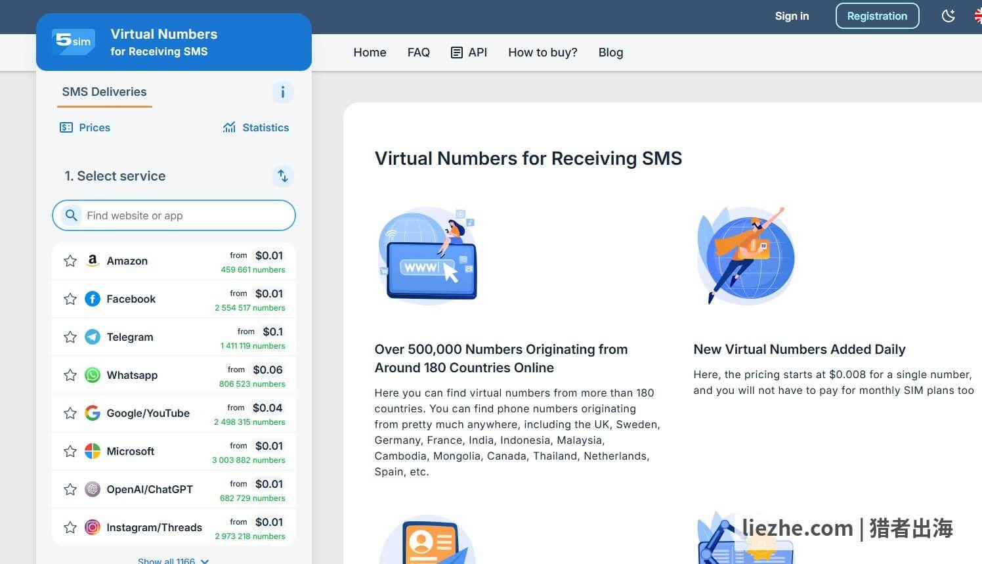Open the Statistics link
Image resolution: width=982 pixels, height=564 pixels.
[256, 127]
